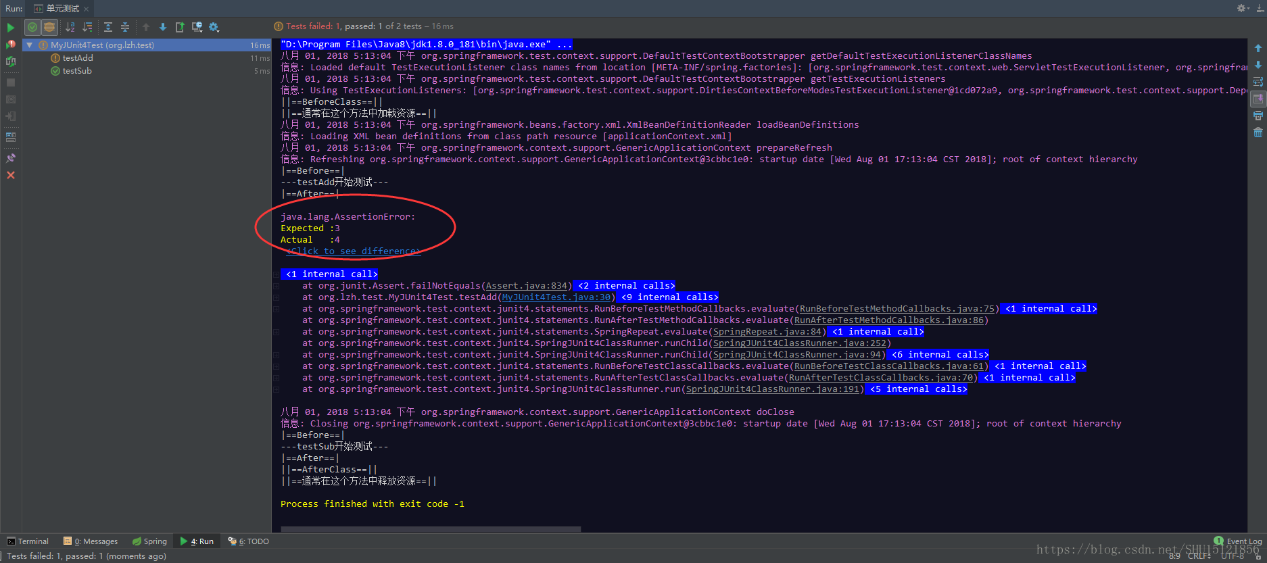Viewport: 1267px width, 563px height.
Task: Open the Terminal tool window
Action: click(28, 541)
